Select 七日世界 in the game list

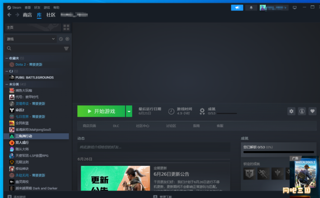pyautogui.click(x=37, y=117)
